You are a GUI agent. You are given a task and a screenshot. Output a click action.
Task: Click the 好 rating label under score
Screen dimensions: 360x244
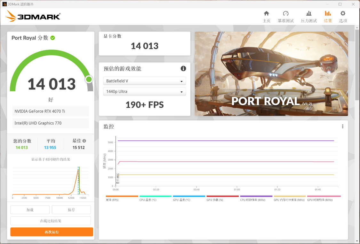point(51,100)
